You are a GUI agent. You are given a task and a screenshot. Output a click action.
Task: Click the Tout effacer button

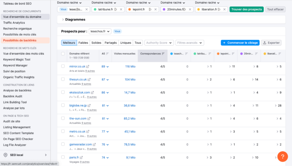click(275, 10)
